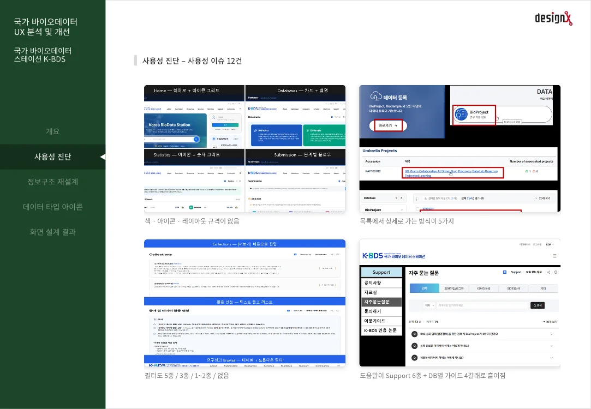
Task: Open the color-icon-layout inconsistency thumbnail
Action: click(244, 148)
